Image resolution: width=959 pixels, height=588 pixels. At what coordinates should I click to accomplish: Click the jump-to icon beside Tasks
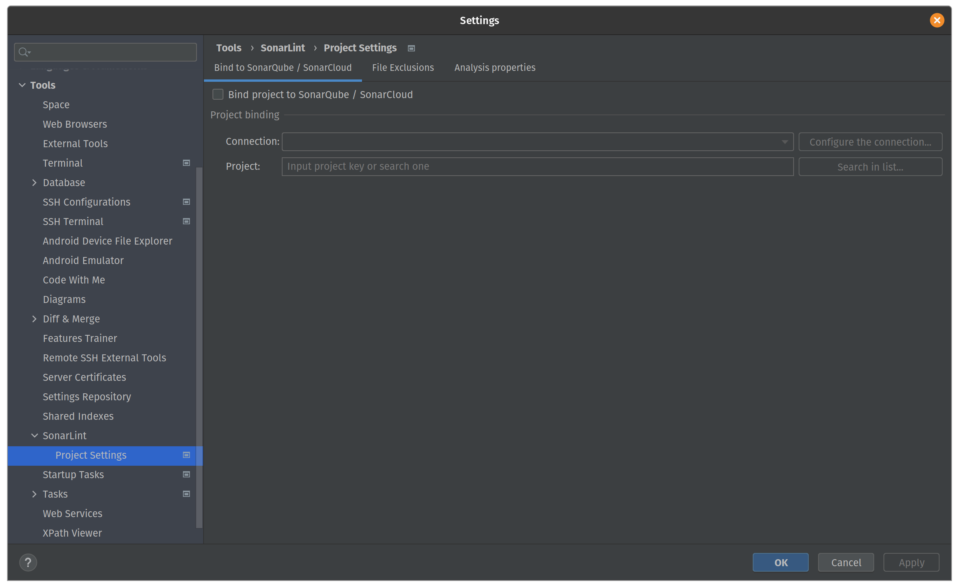(186, 494)
